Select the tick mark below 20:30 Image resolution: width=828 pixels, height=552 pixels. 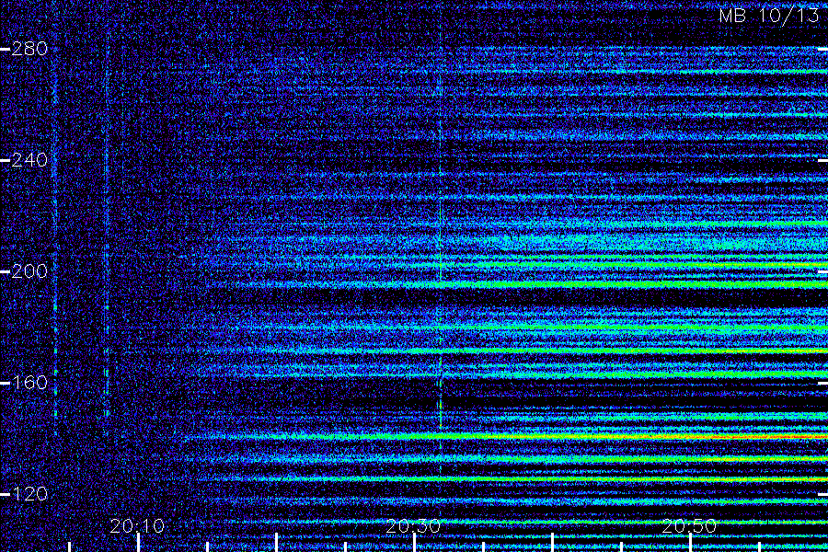[x=414, y=543]
